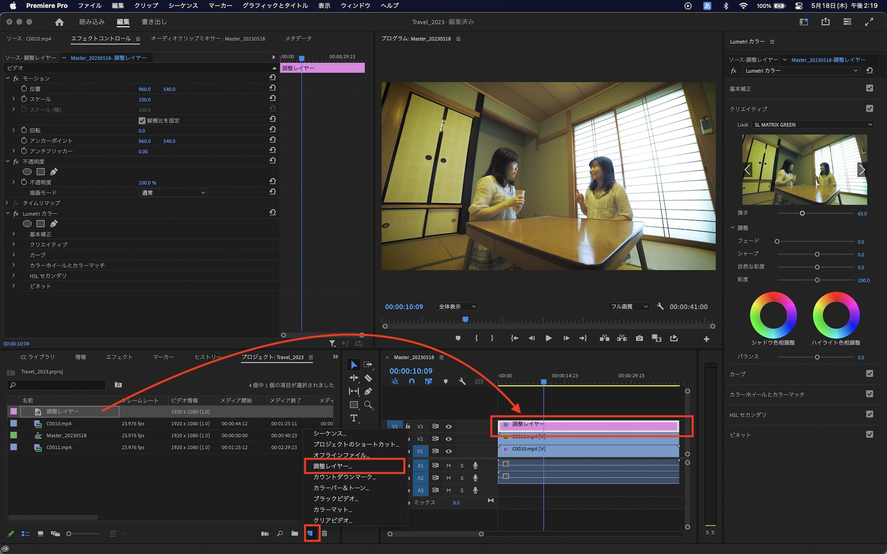Toggle timeline snapping magnet icon
The image size is (887, 554).
(x=412, y=381)
